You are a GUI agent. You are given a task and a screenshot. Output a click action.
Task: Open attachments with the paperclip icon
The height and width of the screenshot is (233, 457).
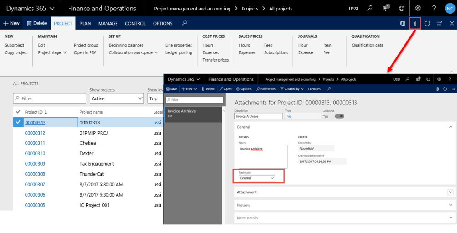415,23
